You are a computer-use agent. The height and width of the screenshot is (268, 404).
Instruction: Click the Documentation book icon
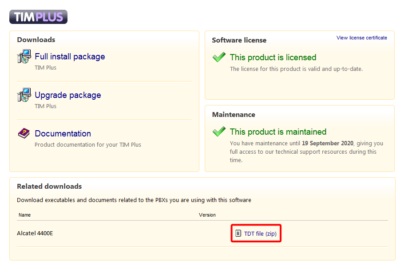click(24, 133)
